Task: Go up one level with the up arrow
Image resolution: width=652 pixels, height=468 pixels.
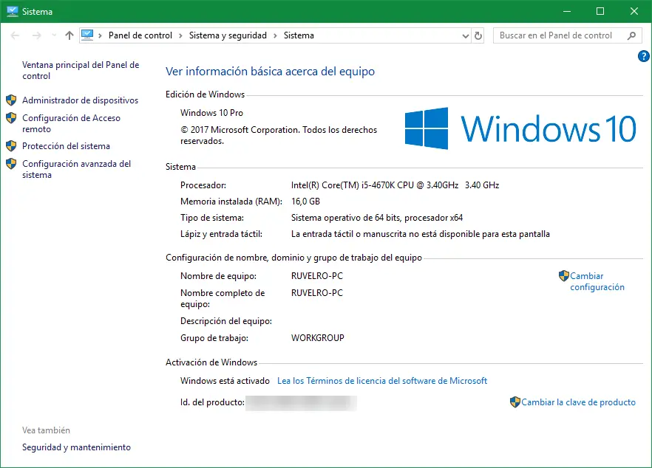Action: (69, 35)
